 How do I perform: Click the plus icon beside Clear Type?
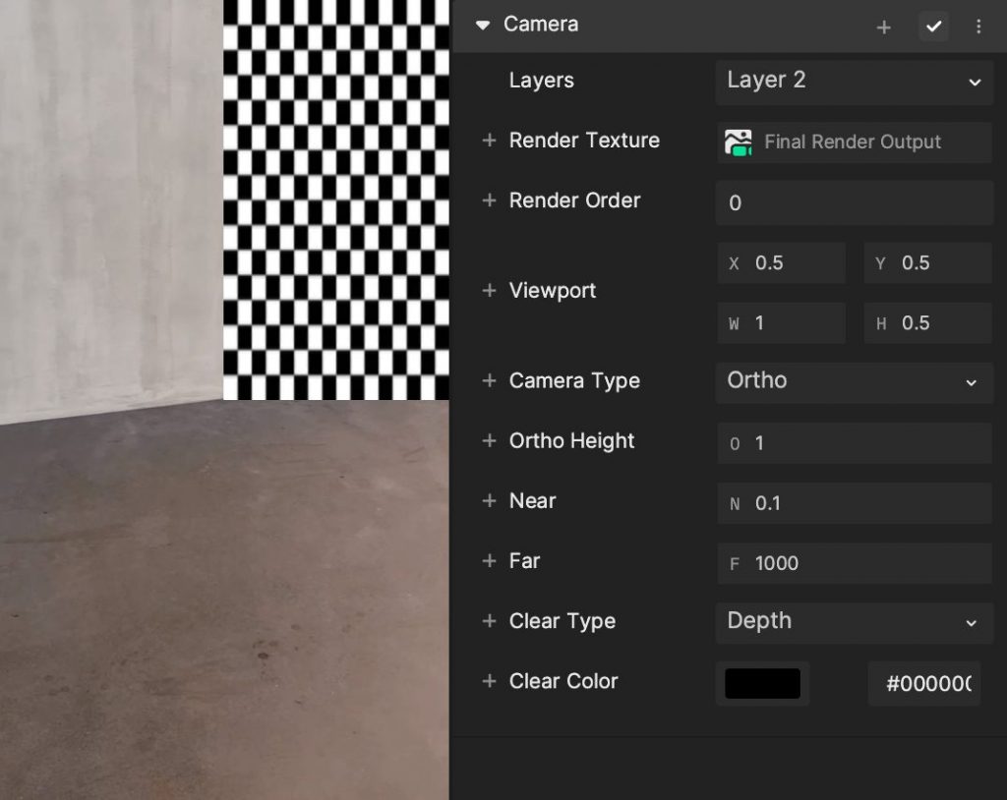[x=490, y=621]
